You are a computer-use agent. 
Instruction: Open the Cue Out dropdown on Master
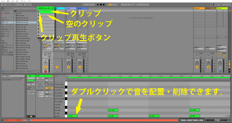click(222, 47)
